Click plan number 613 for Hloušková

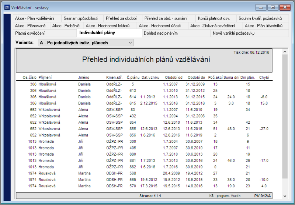(133, 91)
